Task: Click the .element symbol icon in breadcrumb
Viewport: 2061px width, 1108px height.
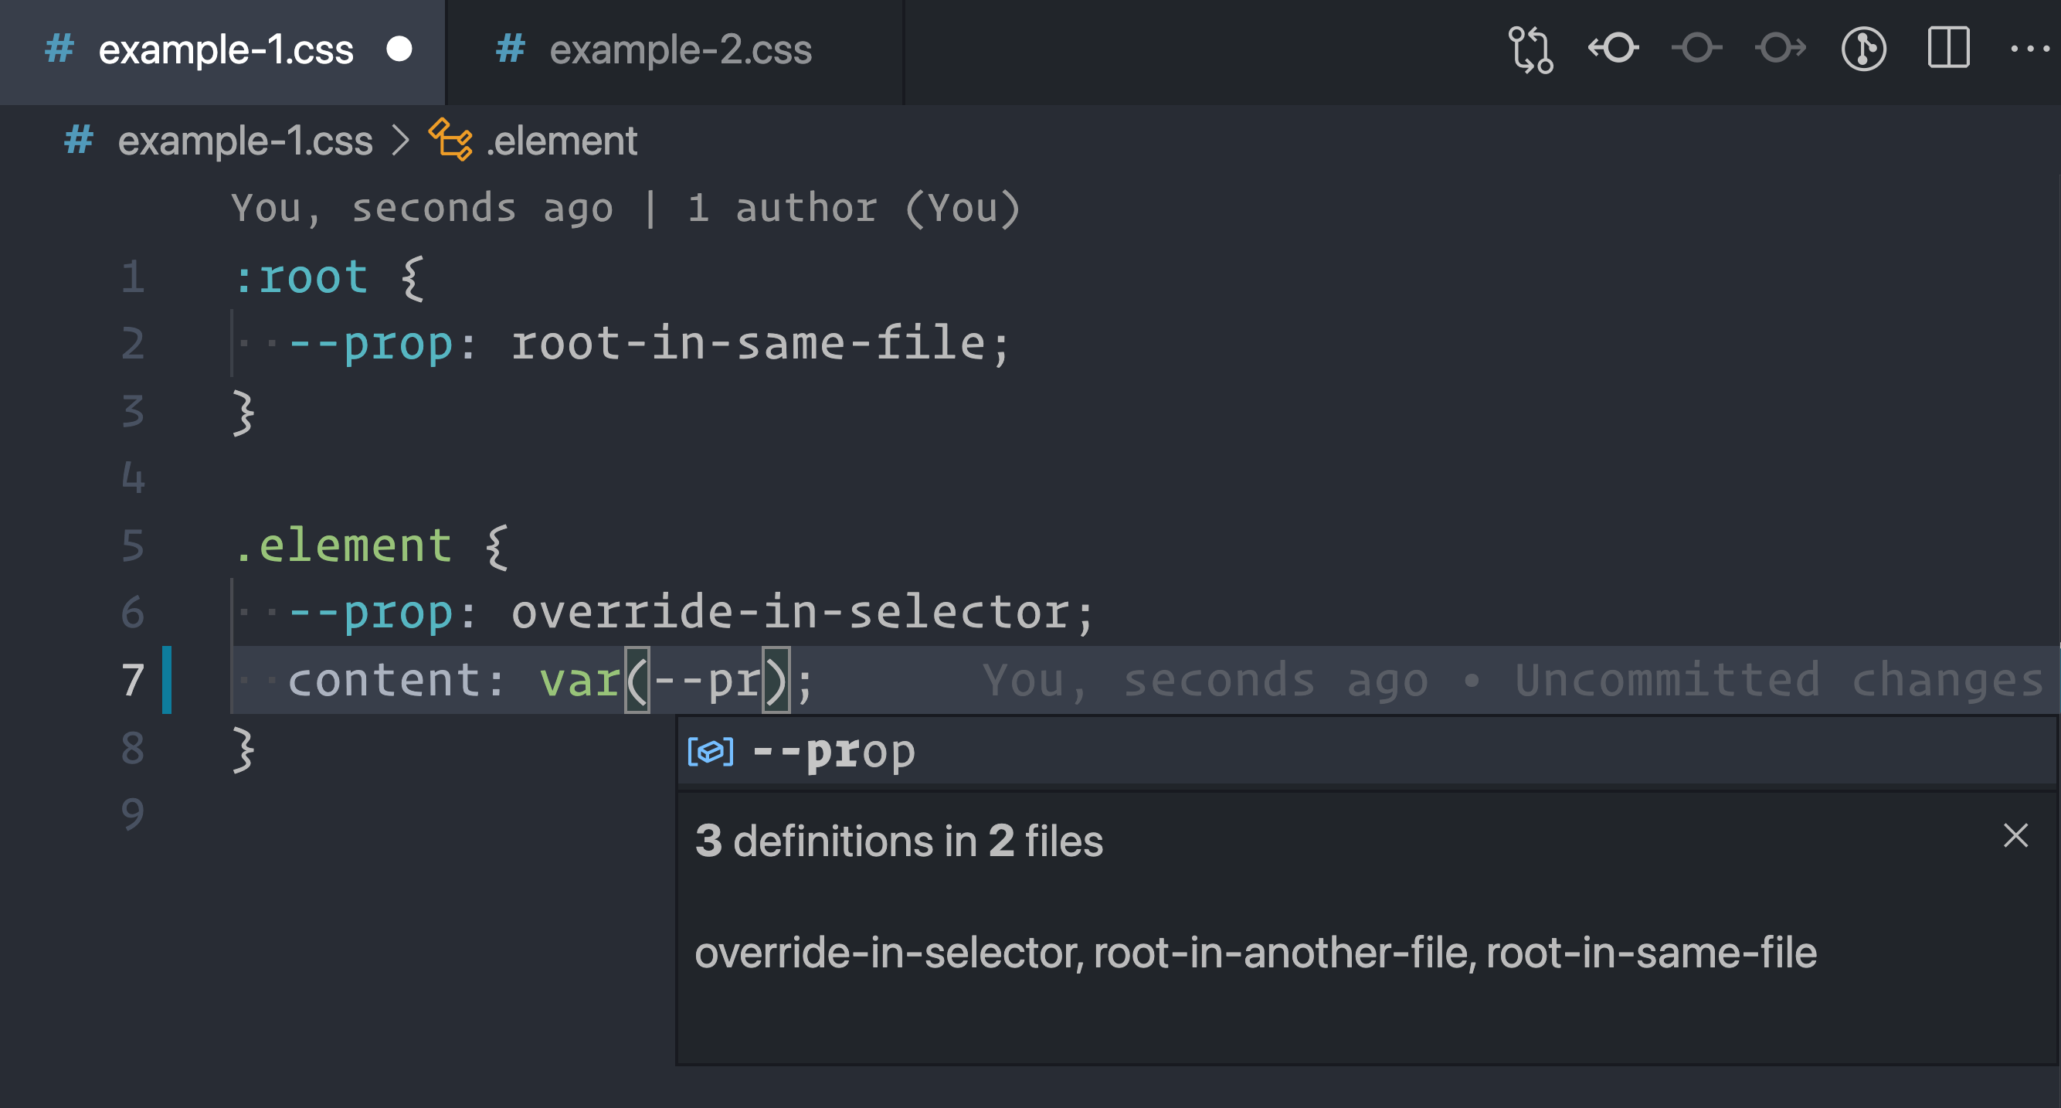Action: click(450, 140)
